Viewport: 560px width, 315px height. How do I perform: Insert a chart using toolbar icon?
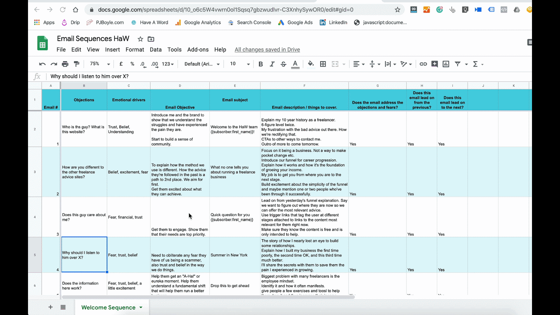(x=446, y=64)
